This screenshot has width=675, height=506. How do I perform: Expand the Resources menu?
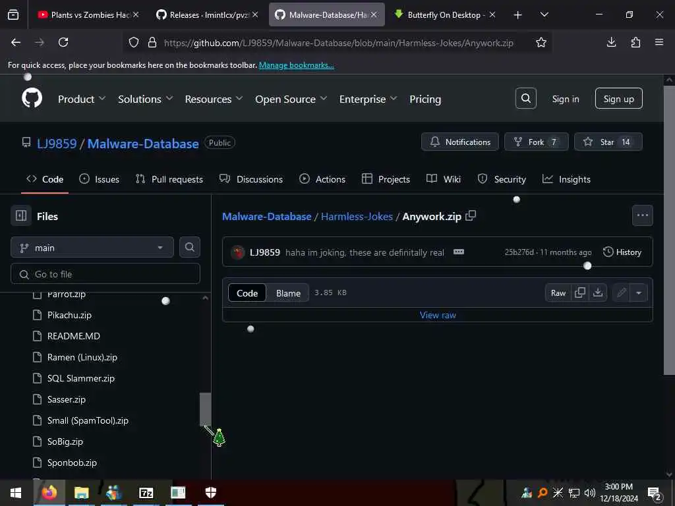click(x=214, y=99)
